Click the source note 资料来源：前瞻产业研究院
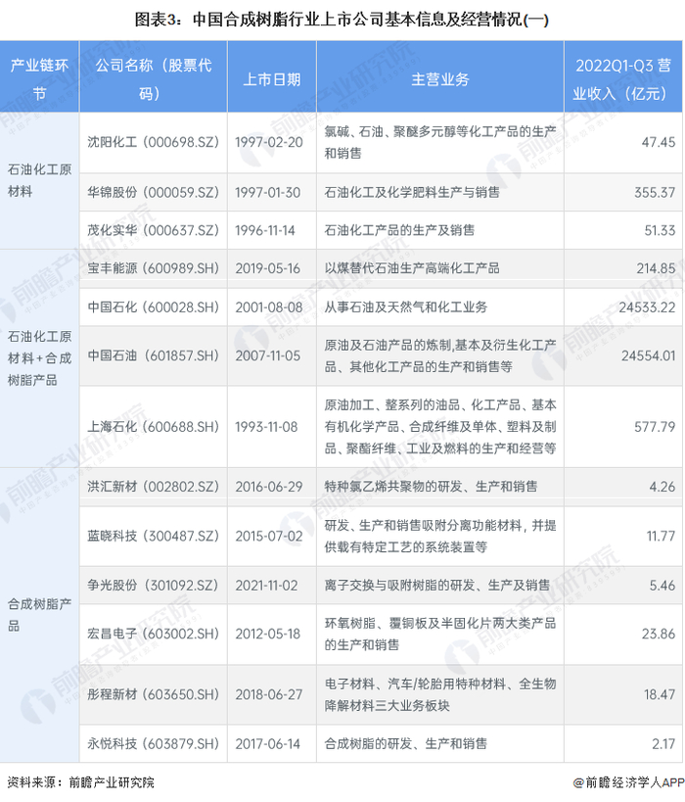685x802 pixels. pos(80,782)
